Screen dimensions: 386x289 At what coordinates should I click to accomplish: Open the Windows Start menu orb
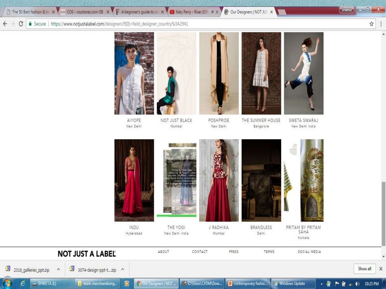point(7,283)
